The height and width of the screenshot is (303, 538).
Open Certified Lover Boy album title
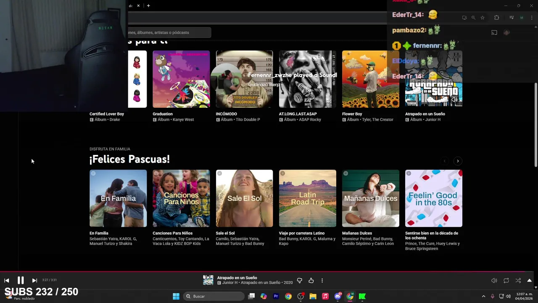(107, 114)
